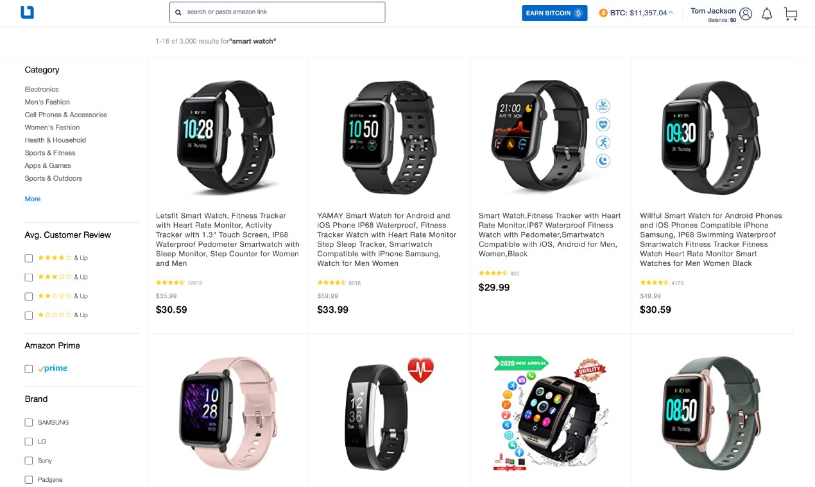Check the Amazon Prime filter box
Screen dimensions: 815x487
click(28, 369)
